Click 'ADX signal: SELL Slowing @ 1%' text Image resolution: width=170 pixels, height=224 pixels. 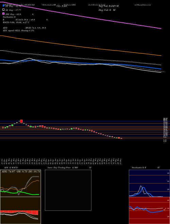tap(18, 31)
